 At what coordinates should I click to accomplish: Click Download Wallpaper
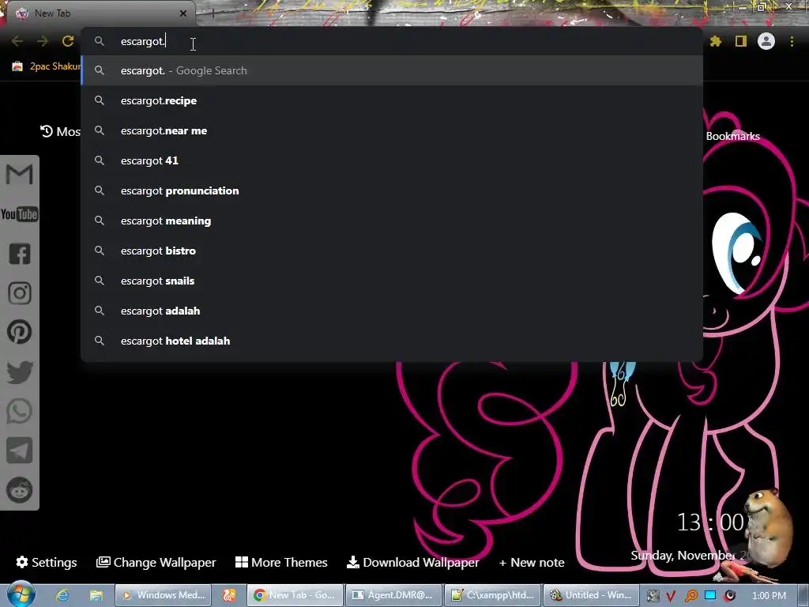(x=412, y=562)
